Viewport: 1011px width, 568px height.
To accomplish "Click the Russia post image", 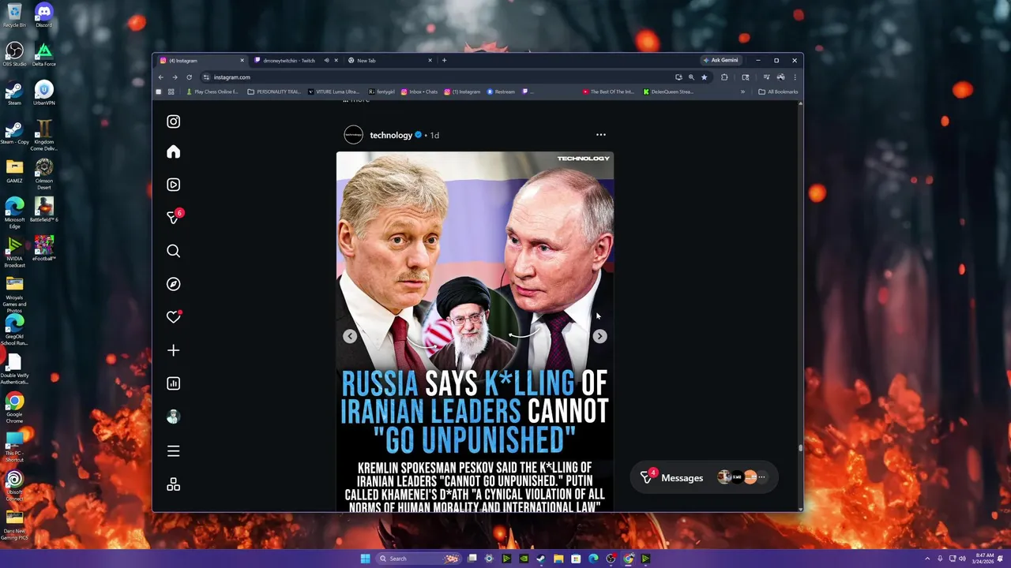I will click(x=475, y=331).
